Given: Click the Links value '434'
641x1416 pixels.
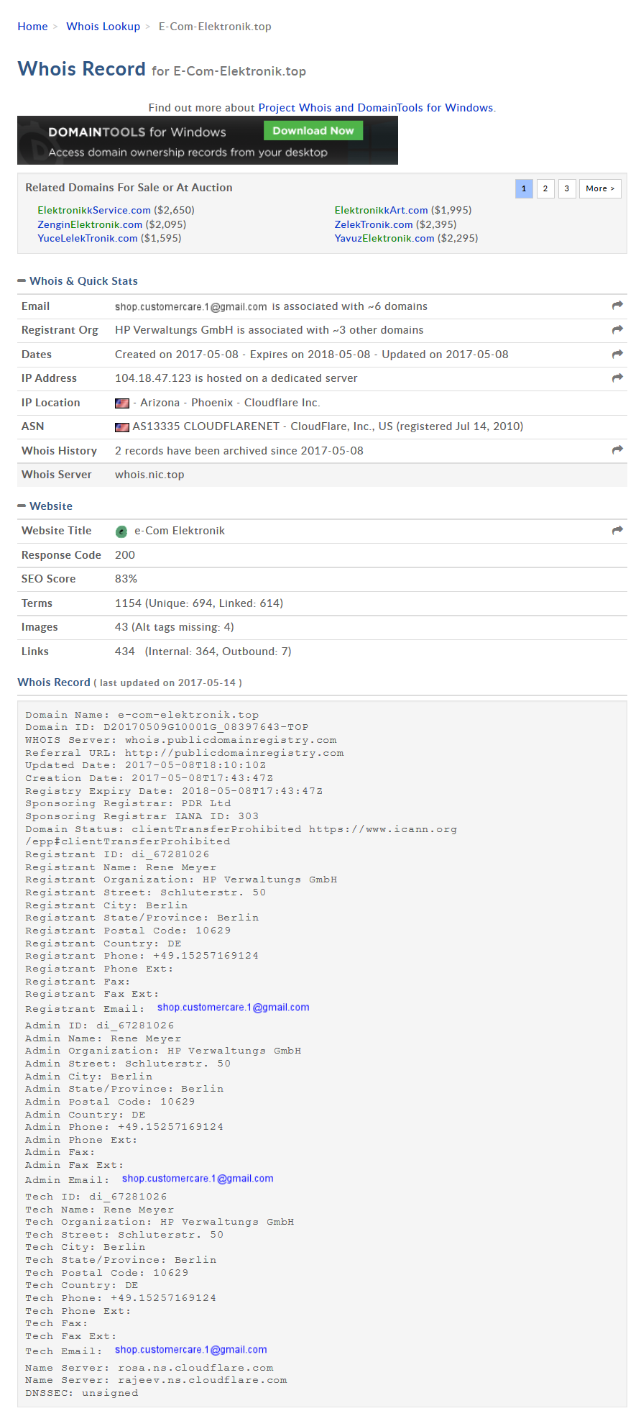Looking at the screenshot, I should [x=125, y=652].
